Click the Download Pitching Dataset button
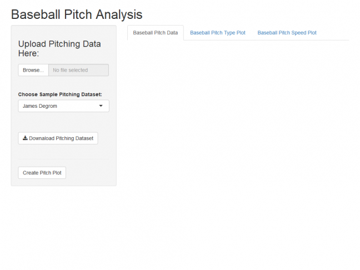The width and height of the screenshot is (360, 270). click(x=58, y=138)
